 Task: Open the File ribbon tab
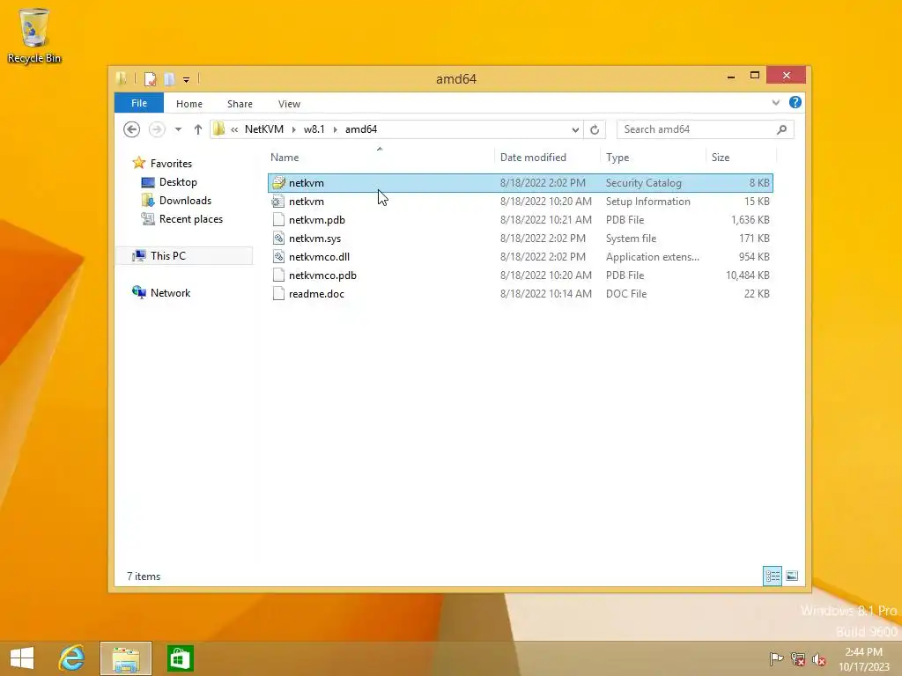(139, 103)
